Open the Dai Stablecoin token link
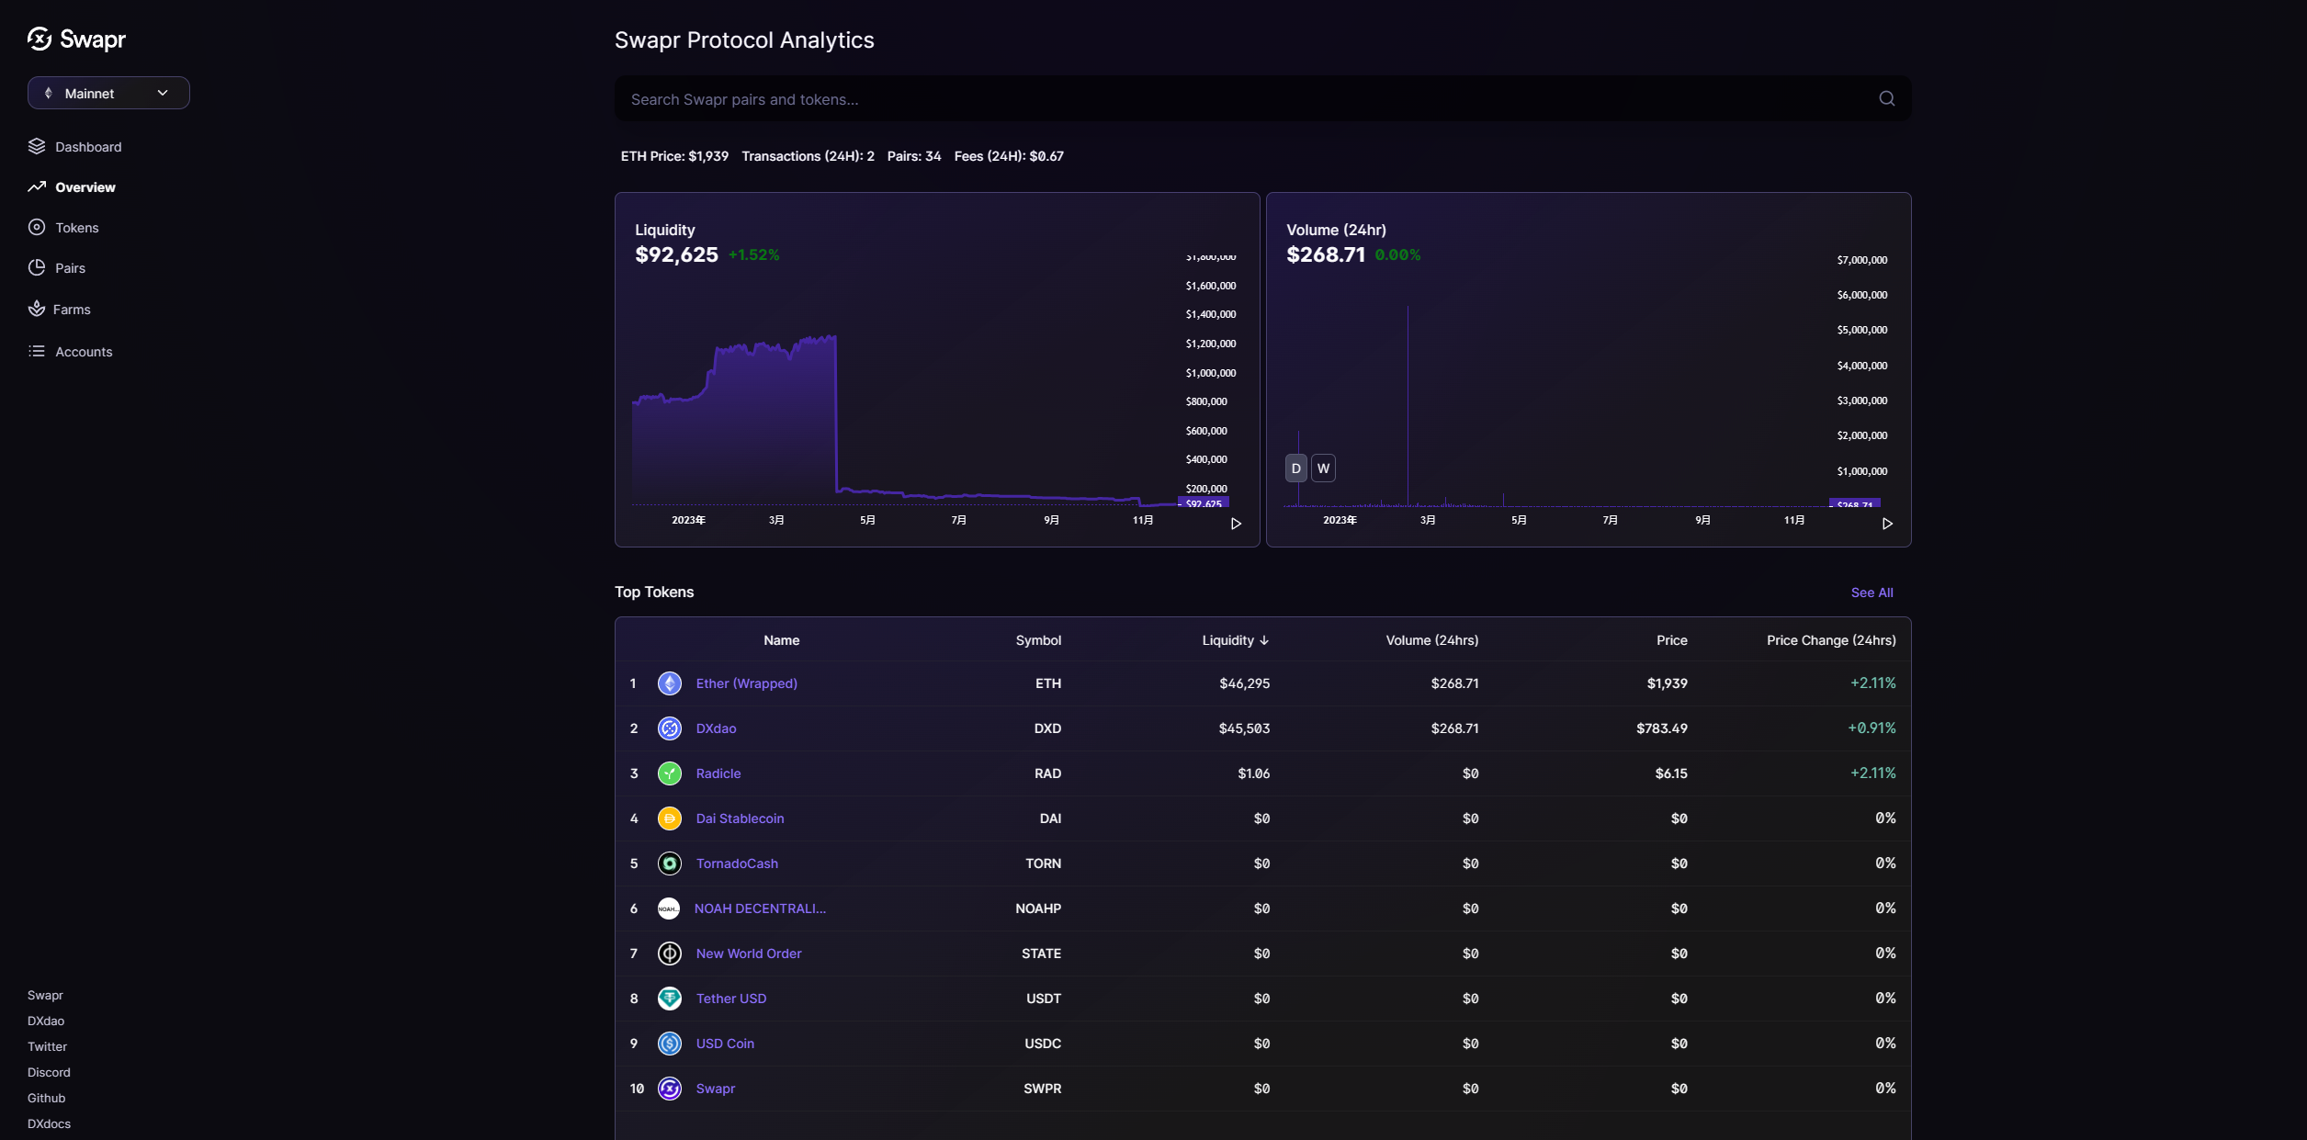This screenshot has height=1140, width=2307. (740, 818)
